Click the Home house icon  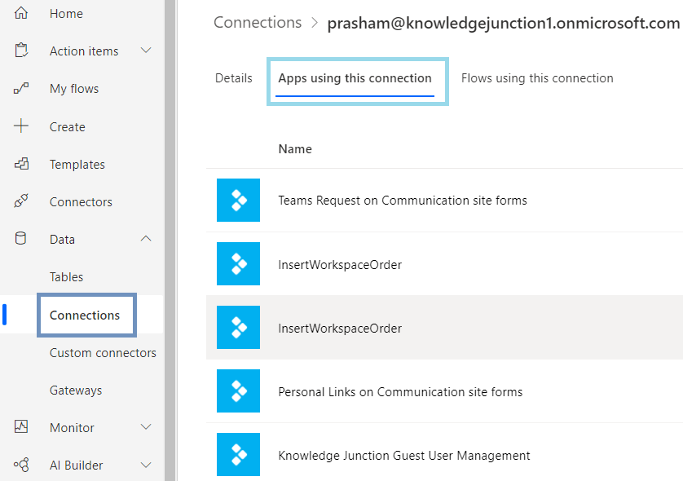pos(22,13)
